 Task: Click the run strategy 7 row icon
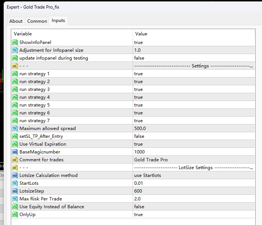pyautogui.click(x=15, y=121)
